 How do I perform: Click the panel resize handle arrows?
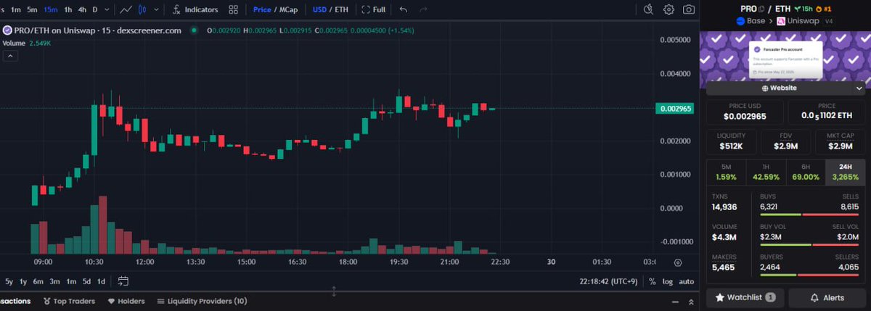click(334, 291)
